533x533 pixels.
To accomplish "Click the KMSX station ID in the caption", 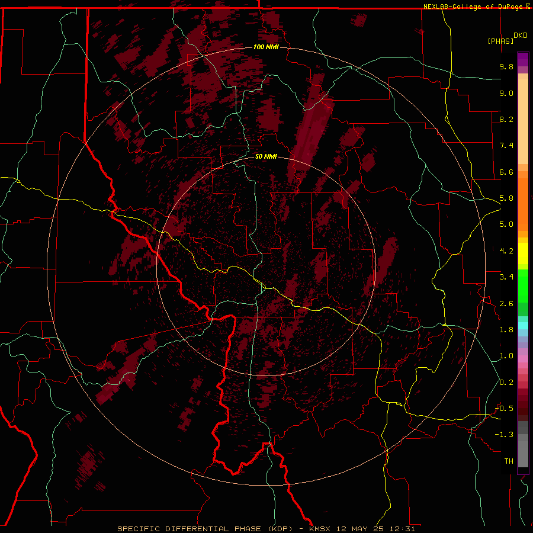I will (320, 529).
